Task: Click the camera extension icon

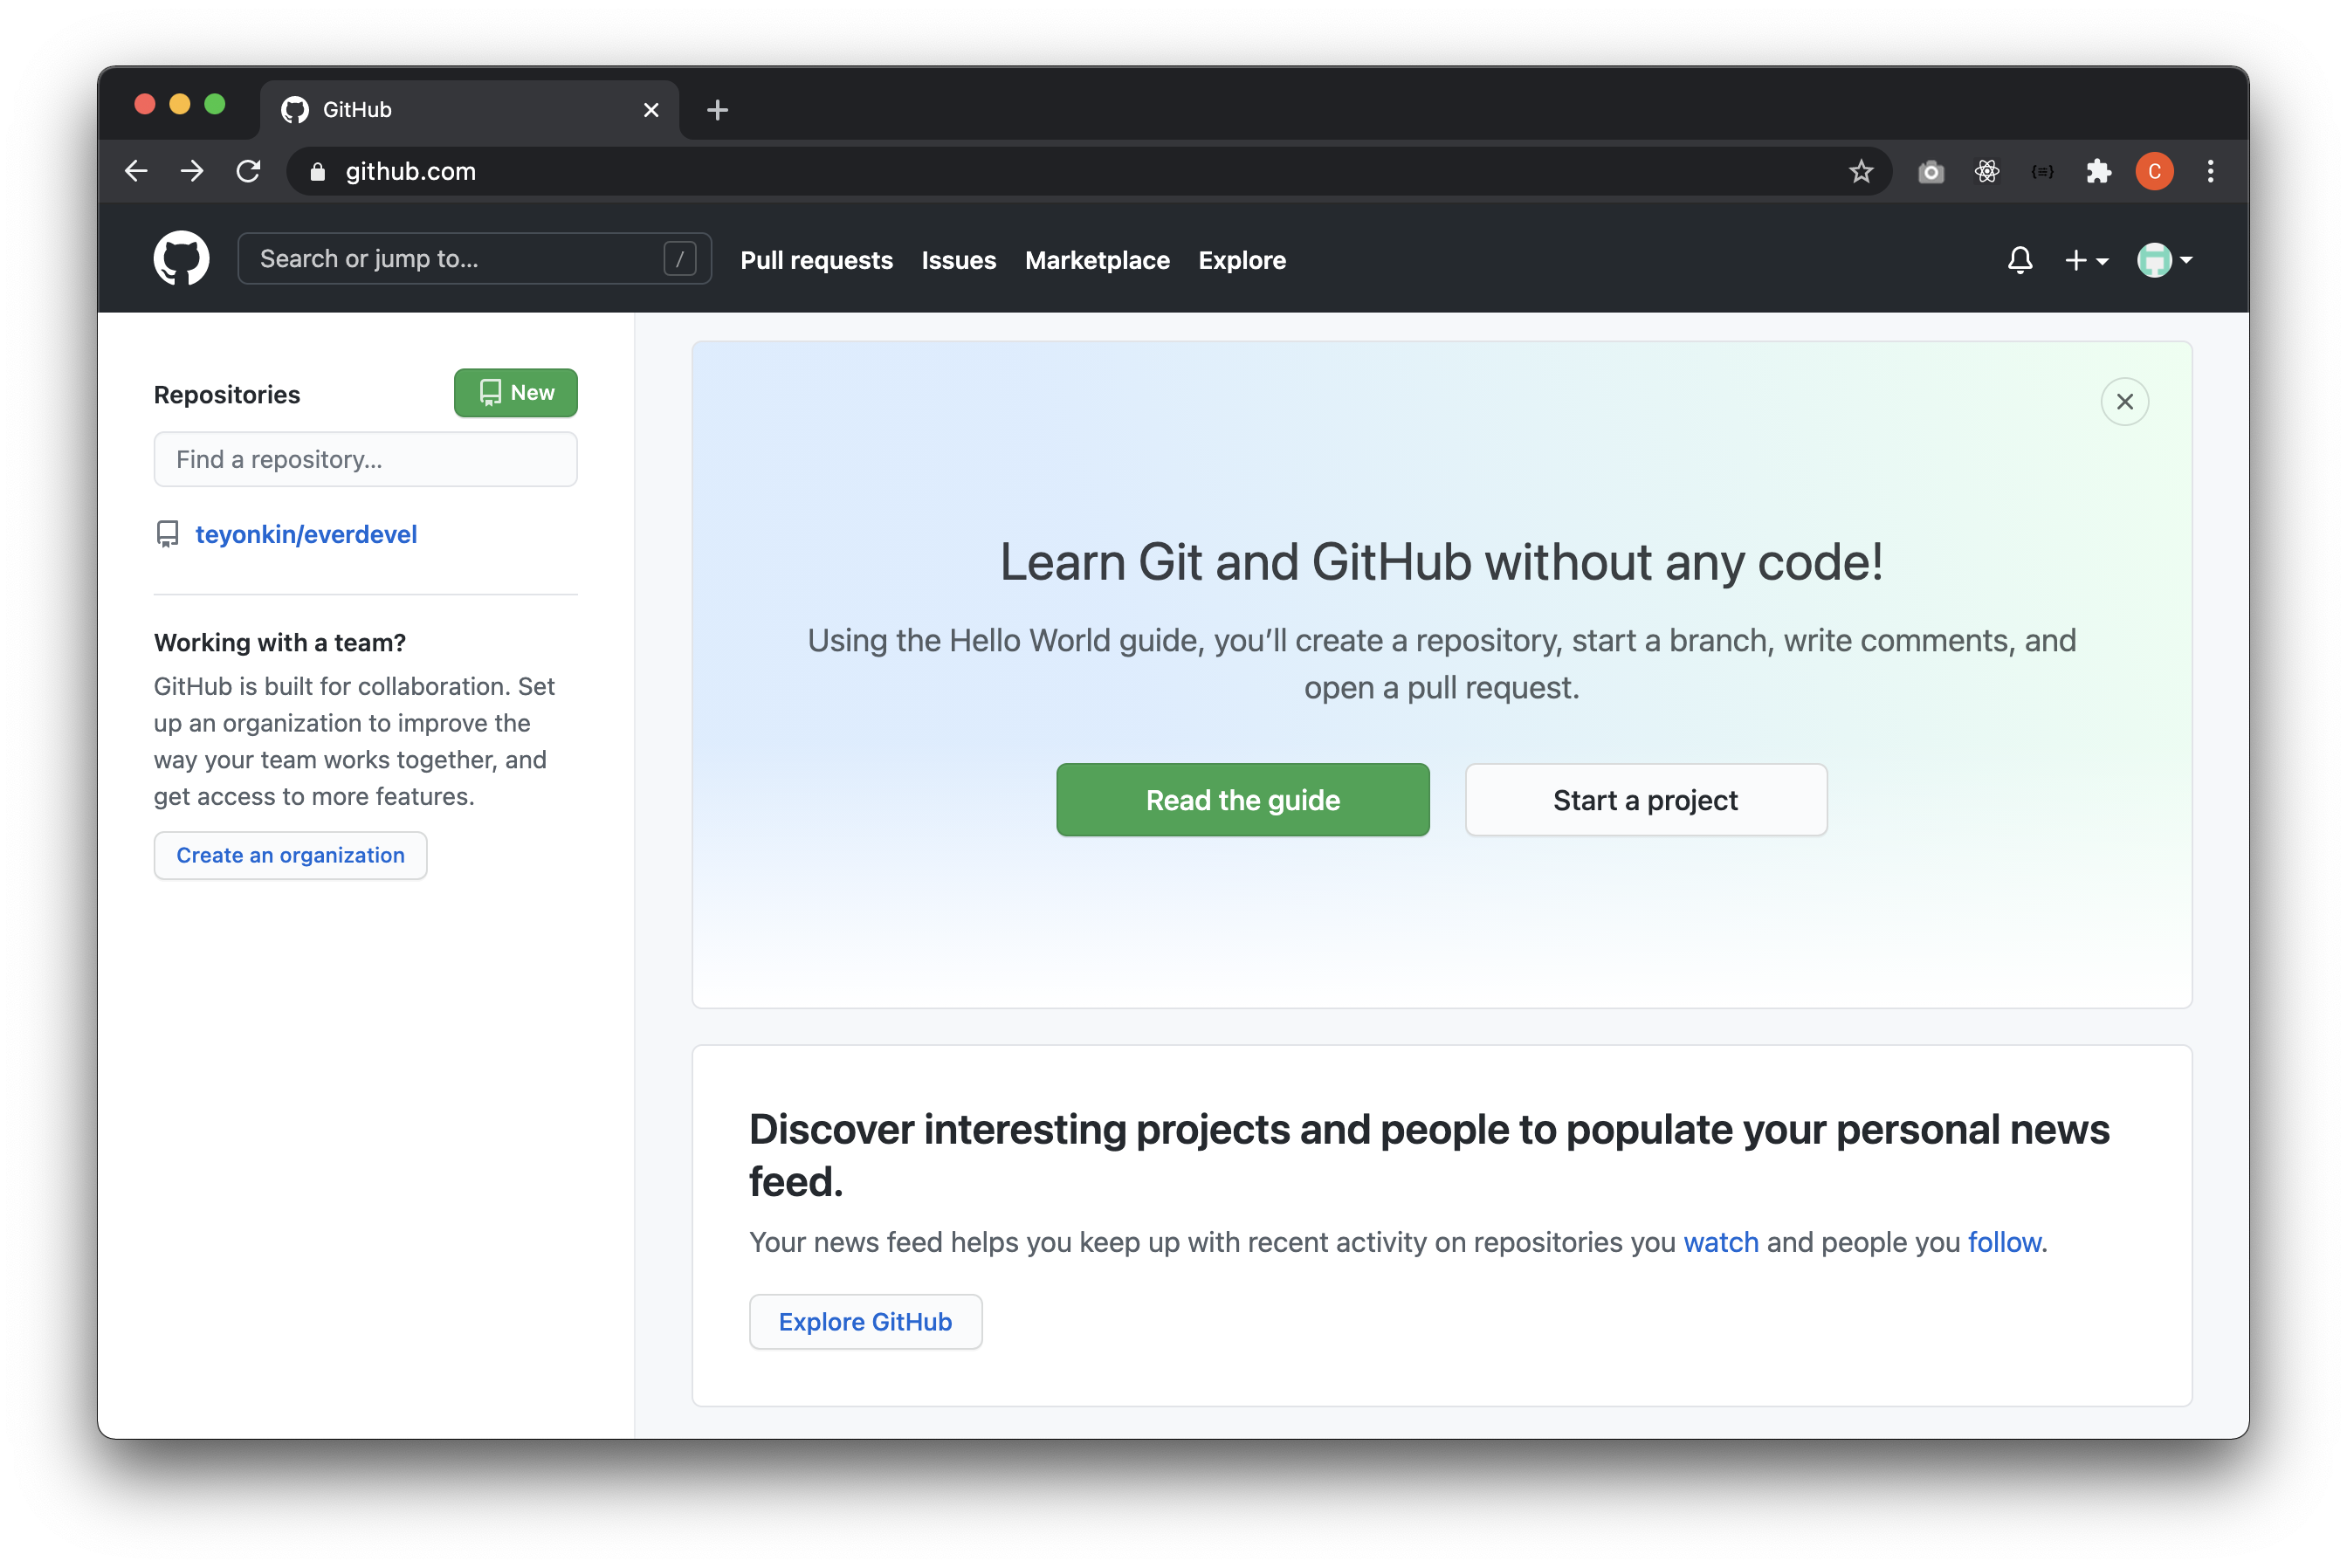Action: point(1930,172)
